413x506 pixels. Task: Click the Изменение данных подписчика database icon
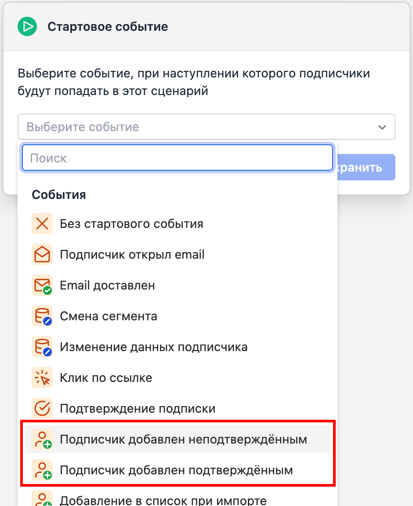42,347
